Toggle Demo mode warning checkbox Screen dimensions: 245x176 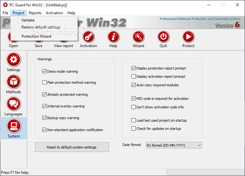click(x=44, y=71)
